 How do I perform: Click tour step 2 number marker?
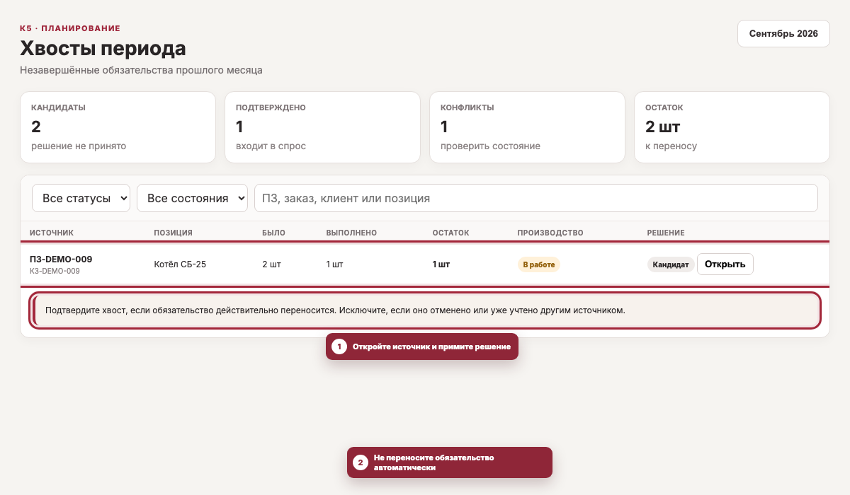click(x=361, y=462)
